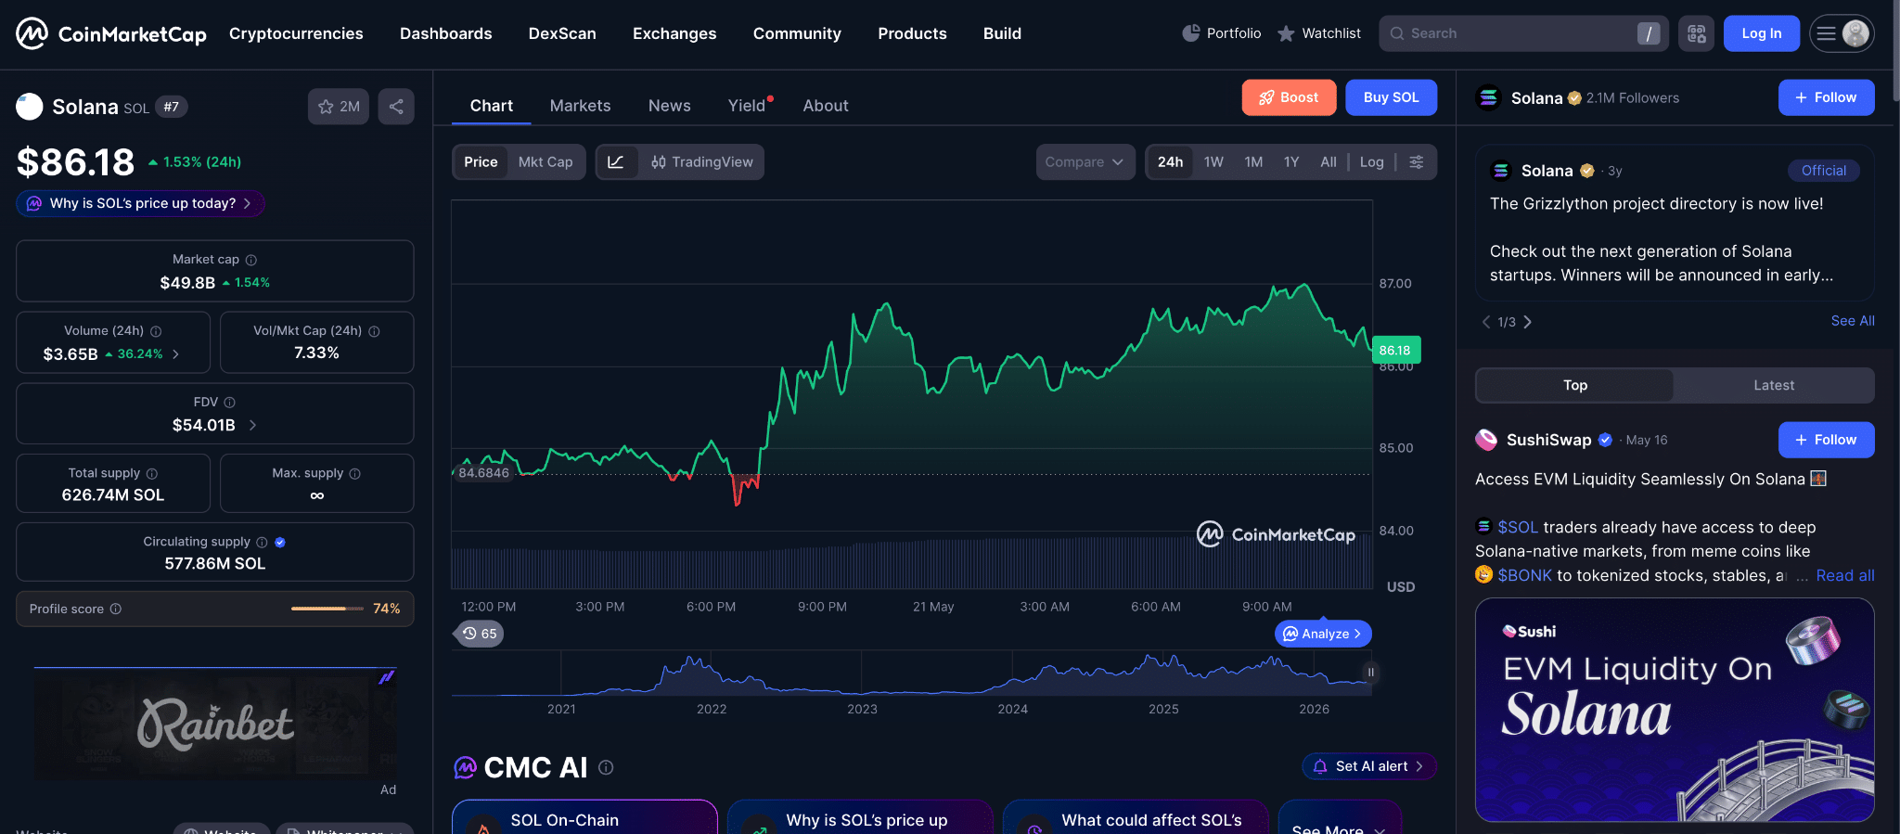Click Volume (24h) info icon
The height and width of the screenshot is (834, 1900).
click(x=156, y=331)
